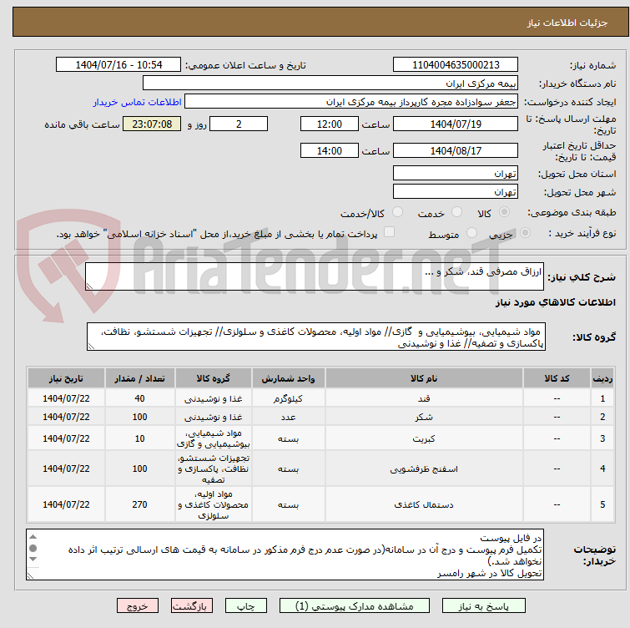
Task: Click the 23:07:08 remaining time field
Action: pos(152,124)
